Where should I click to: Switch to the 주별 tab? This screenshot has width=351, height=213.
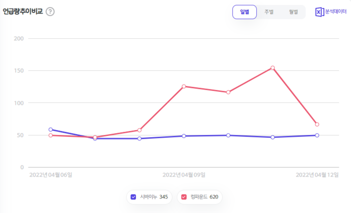tap(269, 12)
